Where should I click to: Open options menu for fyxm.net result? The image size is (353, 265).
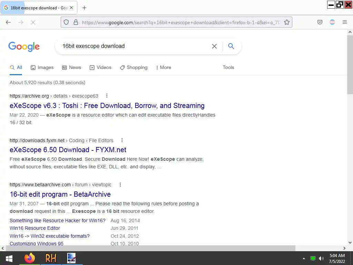122,140
